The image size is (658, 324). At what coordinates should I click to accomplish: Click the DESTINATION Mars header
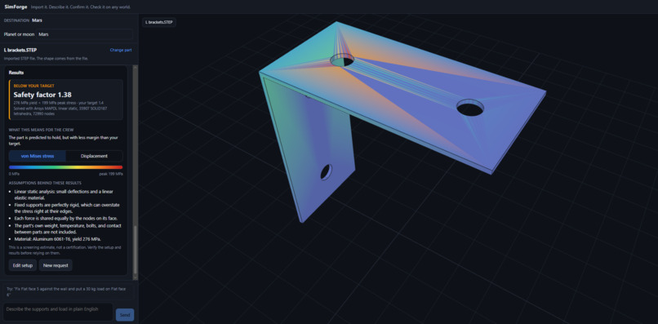coord(23,20)
